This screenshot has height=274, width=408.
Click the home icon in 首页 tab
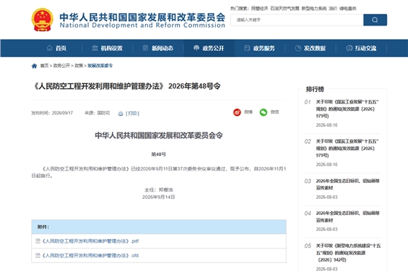[50, 48]
